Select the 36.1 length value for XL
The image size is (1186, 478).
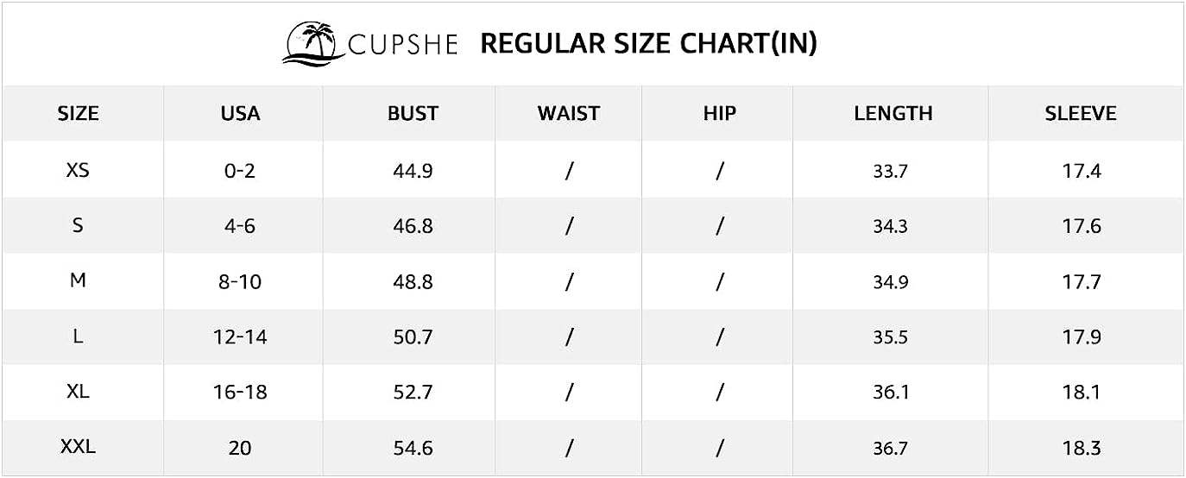click(x=890, y=393)
